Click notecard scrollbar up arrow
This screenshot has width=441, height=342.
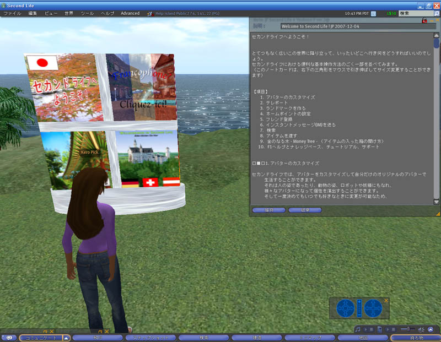click(437, 35)
